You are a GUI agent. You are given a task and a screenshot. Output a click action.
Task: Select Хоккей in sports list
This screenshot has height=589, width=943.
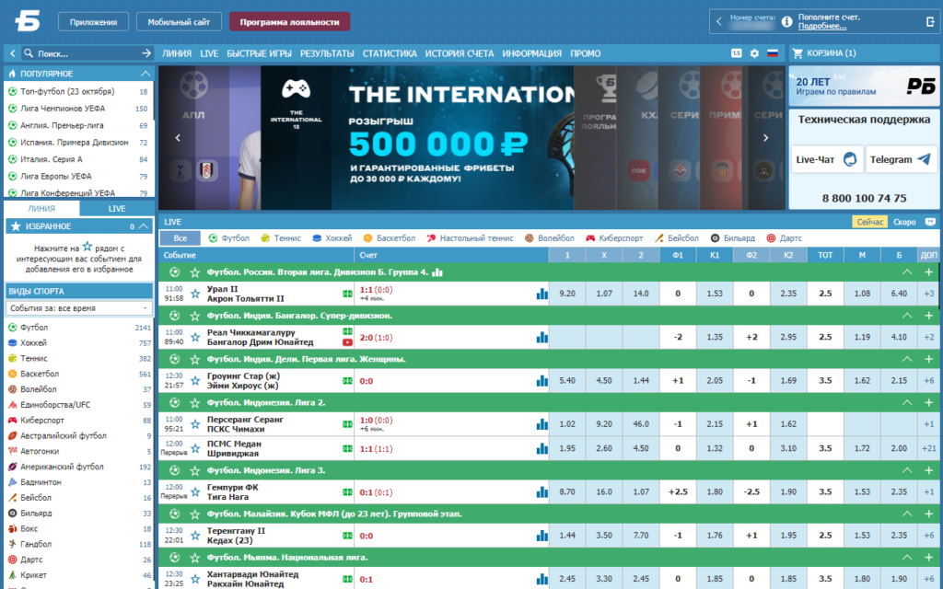pyautogui.click(x=34, y=342)
